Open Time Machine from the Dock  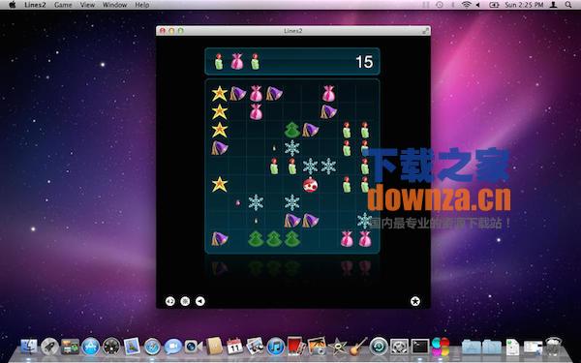pyautogui.click(x=379, y=347)
